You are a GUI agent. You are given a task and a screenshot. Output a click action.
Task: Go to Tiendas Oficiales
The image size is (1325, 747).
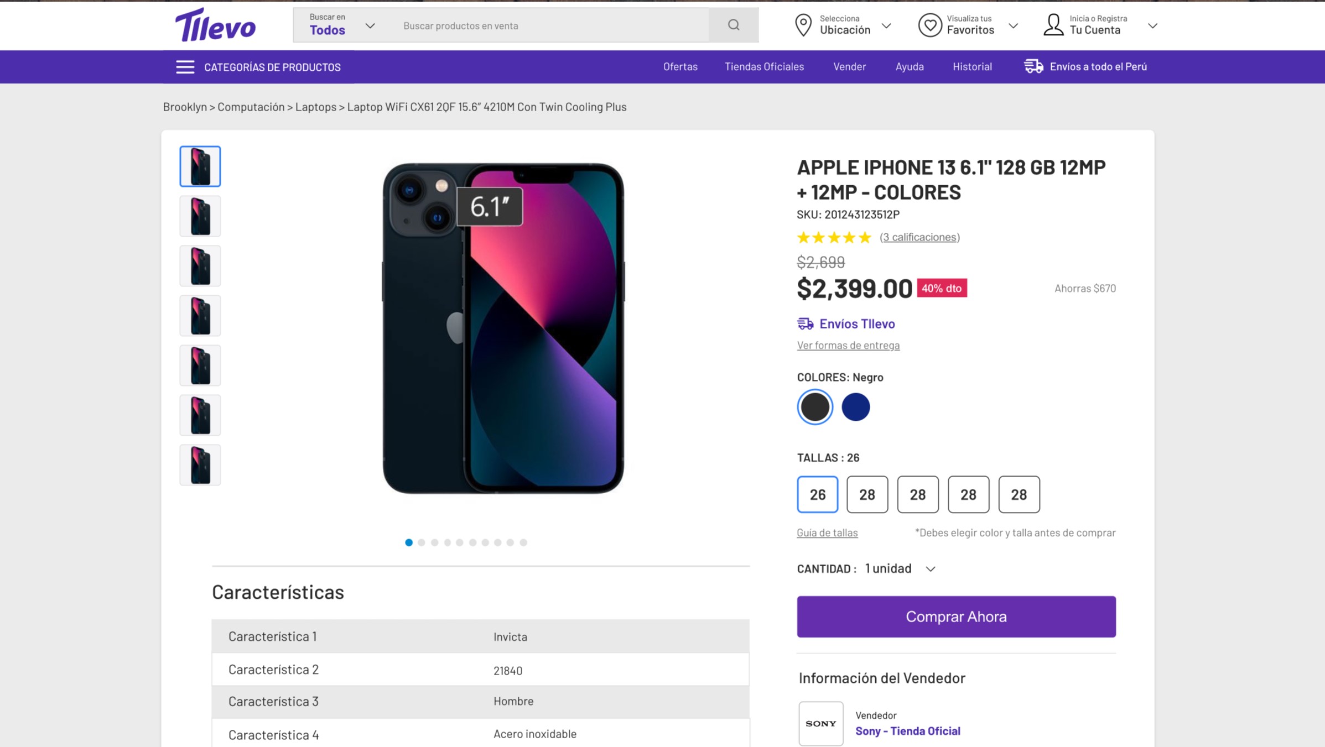click(x=764, y=66)
